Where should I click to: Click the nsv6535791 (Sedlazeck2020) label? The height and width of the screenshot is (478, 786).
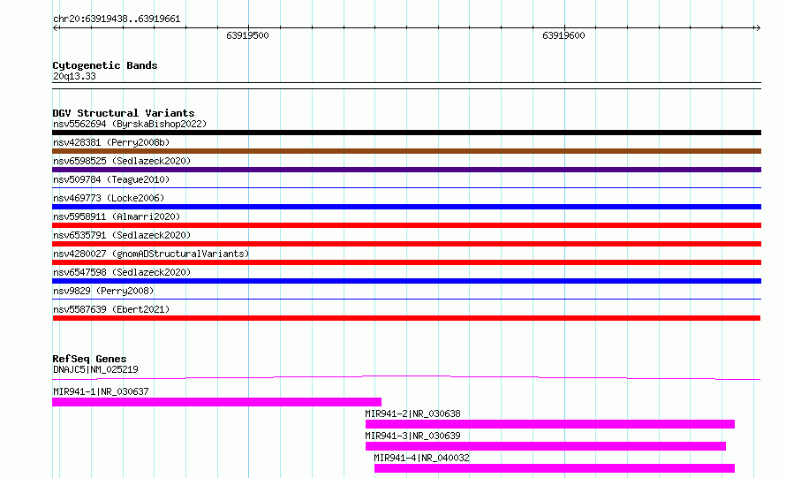click(122, 235)
